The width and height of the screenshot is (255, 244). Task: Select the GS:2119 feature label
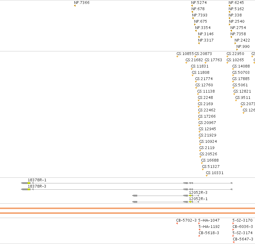coord(207,148)
